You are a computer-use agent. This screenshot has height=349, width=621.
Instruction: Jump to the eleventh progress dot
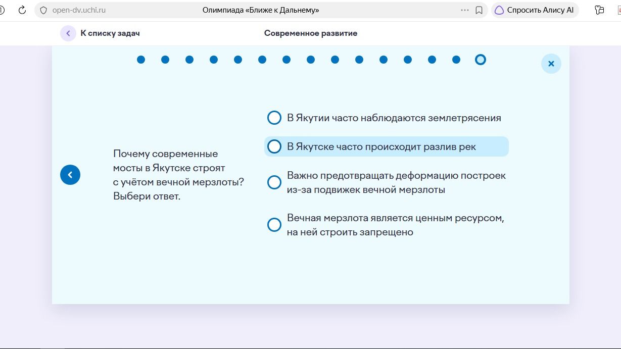click(x=384, y=60)
